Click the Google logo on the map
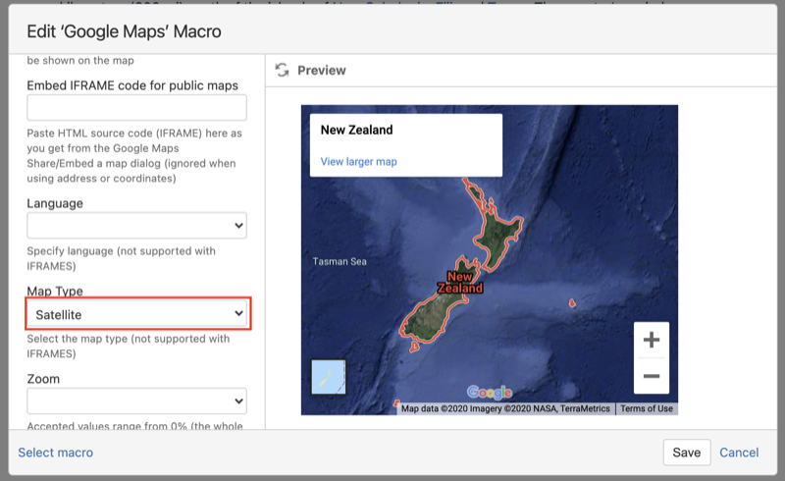This screenshot has width=785, height=481. pyautogui.click(x=490, y=393)
